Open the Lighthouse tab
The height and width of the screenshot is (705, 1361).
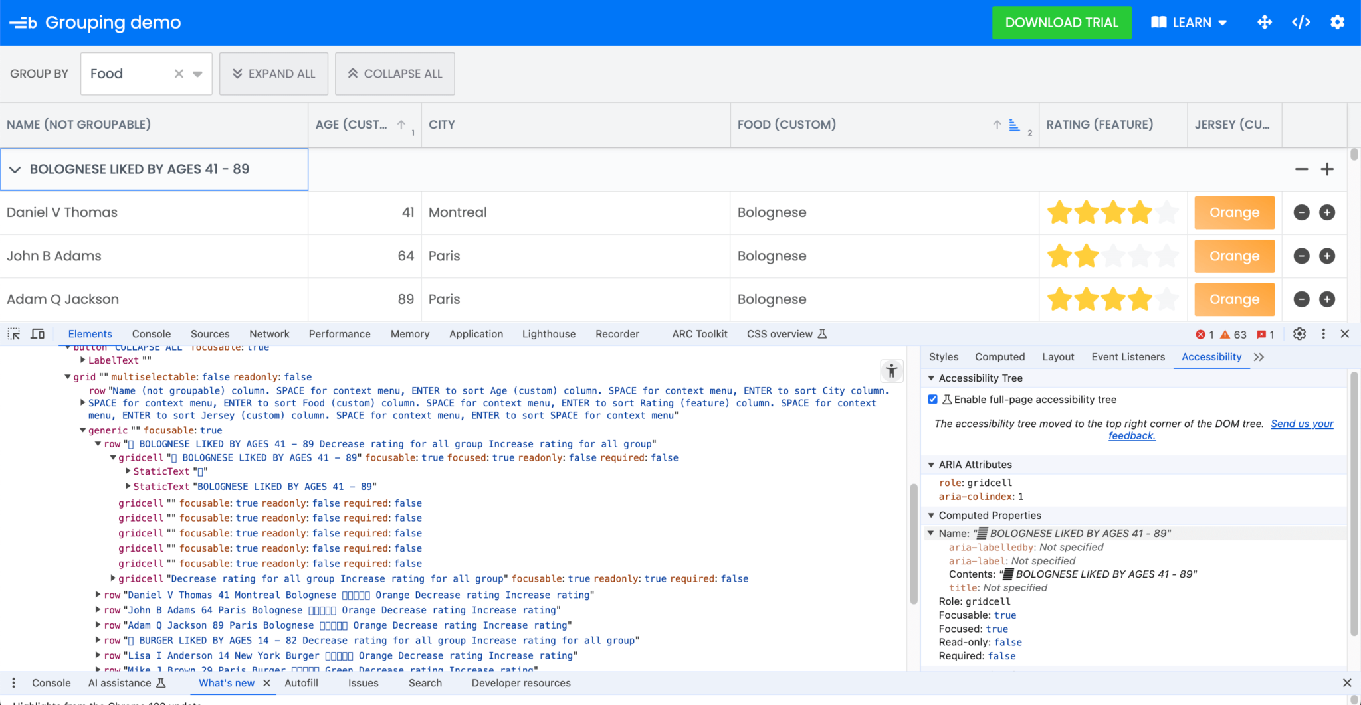pyautogui.click(x=549, y=334)
